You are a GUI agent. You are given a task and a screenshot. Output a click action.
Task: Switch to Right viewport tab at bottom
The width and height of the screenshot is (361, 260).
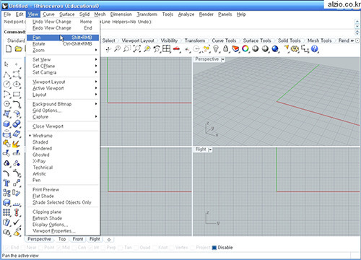tap(95, 239)
